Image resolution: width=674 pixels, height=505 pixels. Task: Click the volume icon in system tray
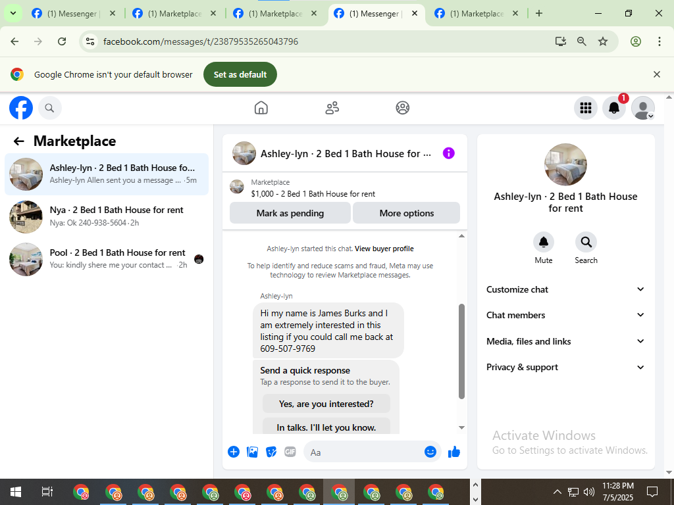589,492
